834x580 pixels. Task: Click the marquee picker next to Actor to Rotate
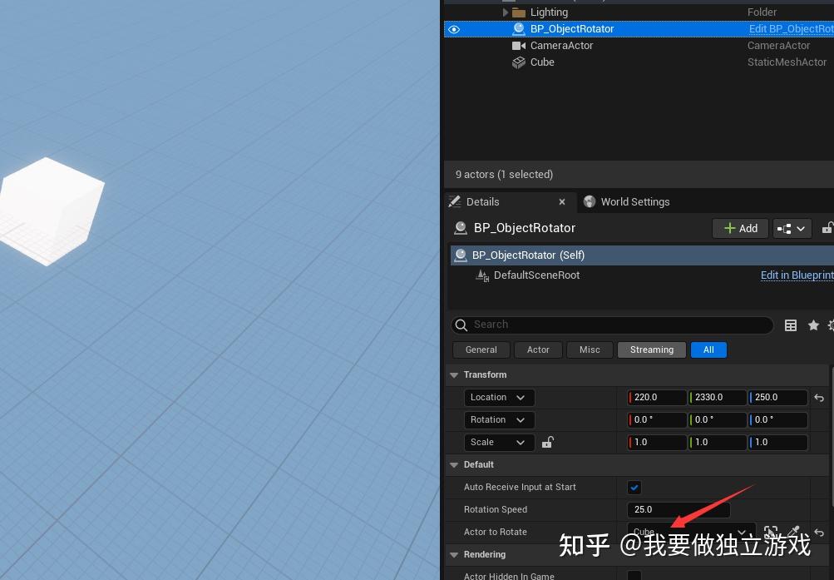pyautogui.click(x=771, y=532)
